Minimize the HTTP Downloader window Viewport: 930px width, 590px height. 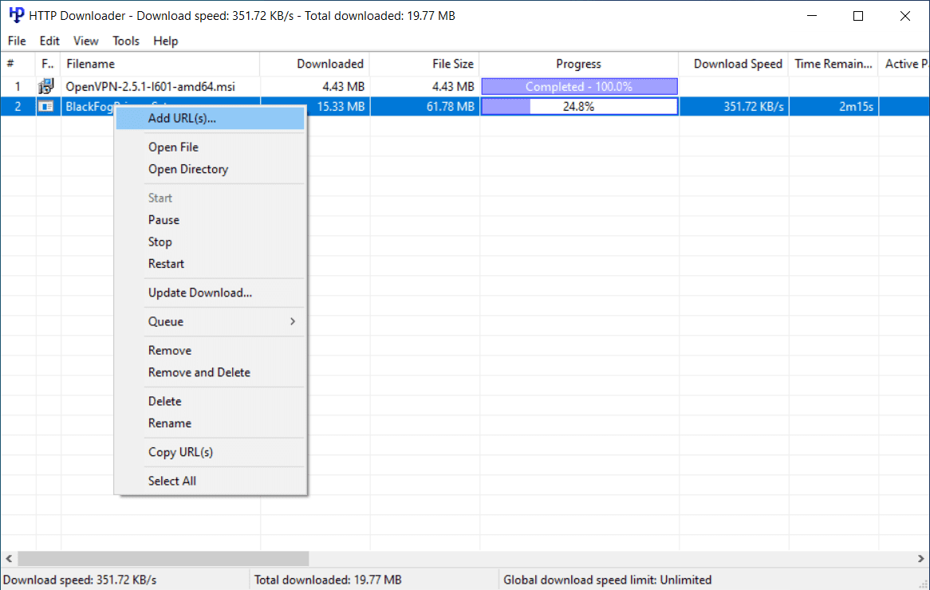[812, 15]
